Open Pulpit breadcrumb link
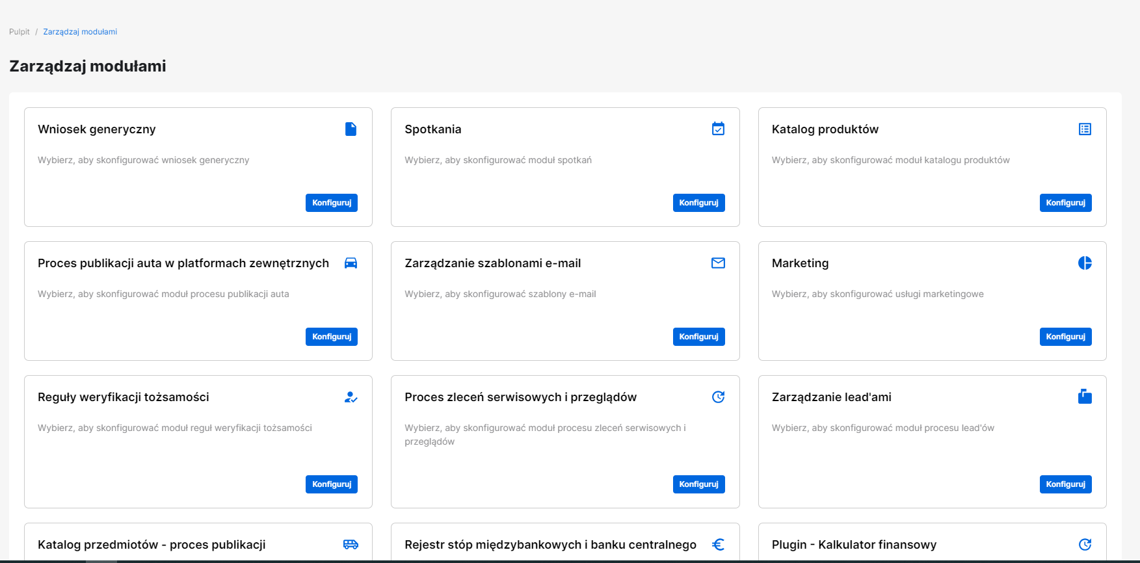 tap(20, 32)
